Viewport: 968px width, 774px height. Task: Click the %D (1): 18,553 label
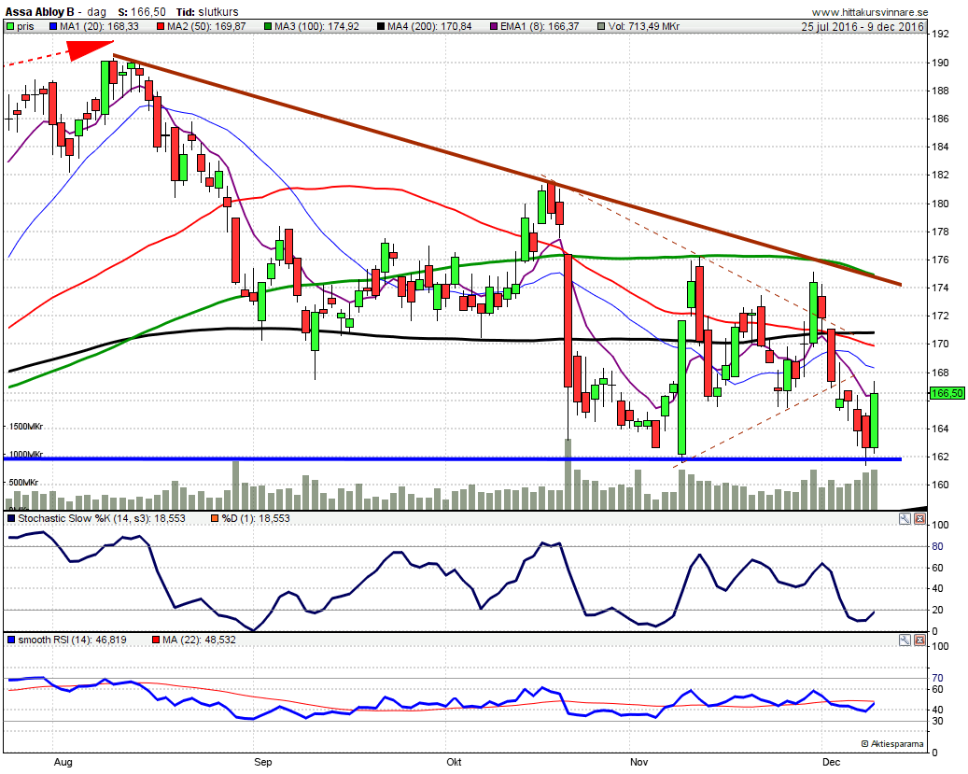[256, 518]
